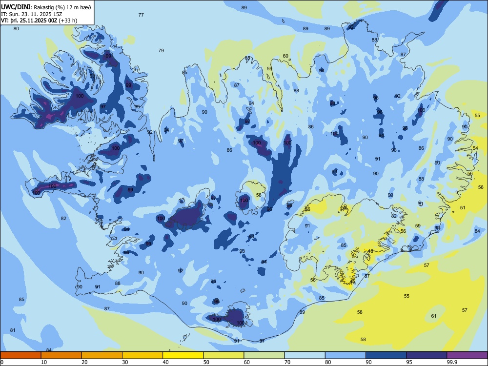
Task: Click the valid time 'VT: þri. 25.11.2025 00Z (+33 h)'
Action: (x=39, y=20)
